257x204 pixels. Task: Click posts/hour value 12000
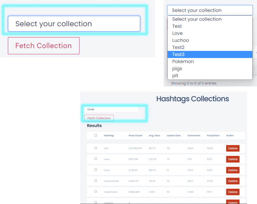point(210,148)
